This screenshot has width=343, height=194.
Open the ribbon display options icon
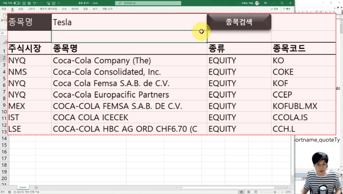[x=265, y=3]
